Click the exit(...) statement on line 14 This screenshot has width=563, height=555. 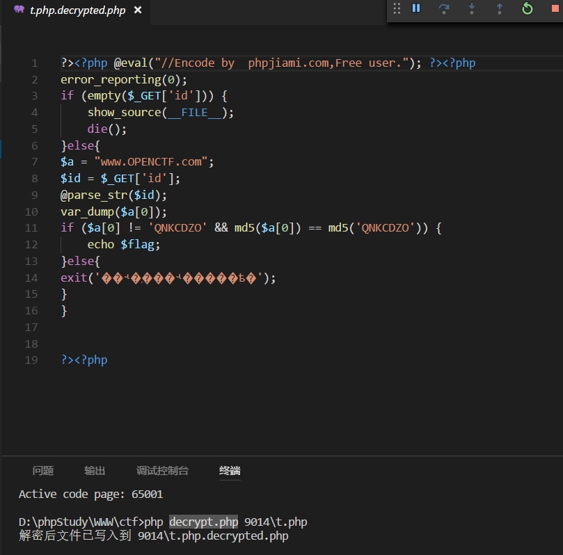click(x=168, y=277)
